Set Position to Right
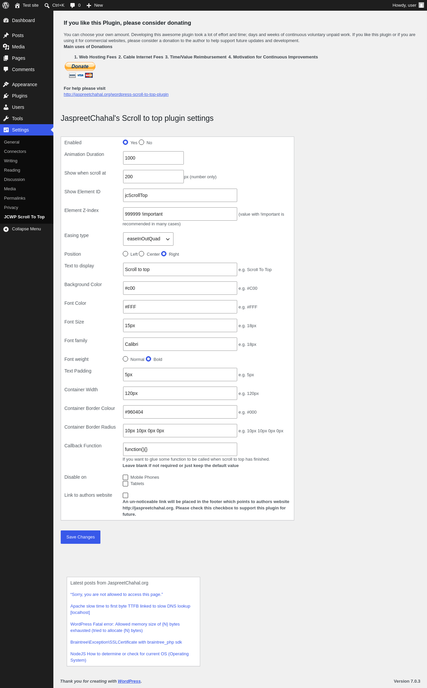The image size is (427, 688). tap(164, 254)
